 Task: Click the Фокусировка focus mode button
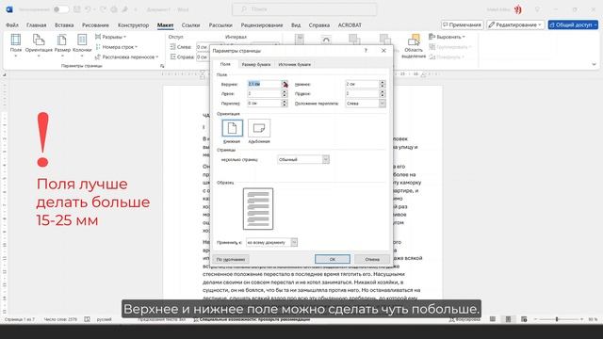pos(464,319)
